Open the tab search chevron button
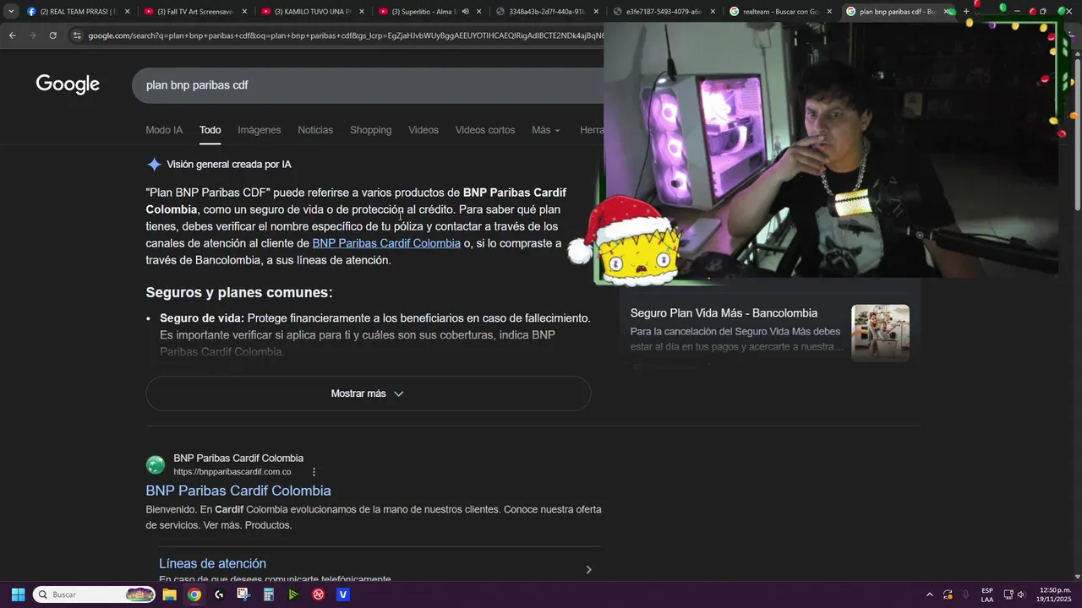The width and height of the screenshot is (1082, 608). (11, 11)
